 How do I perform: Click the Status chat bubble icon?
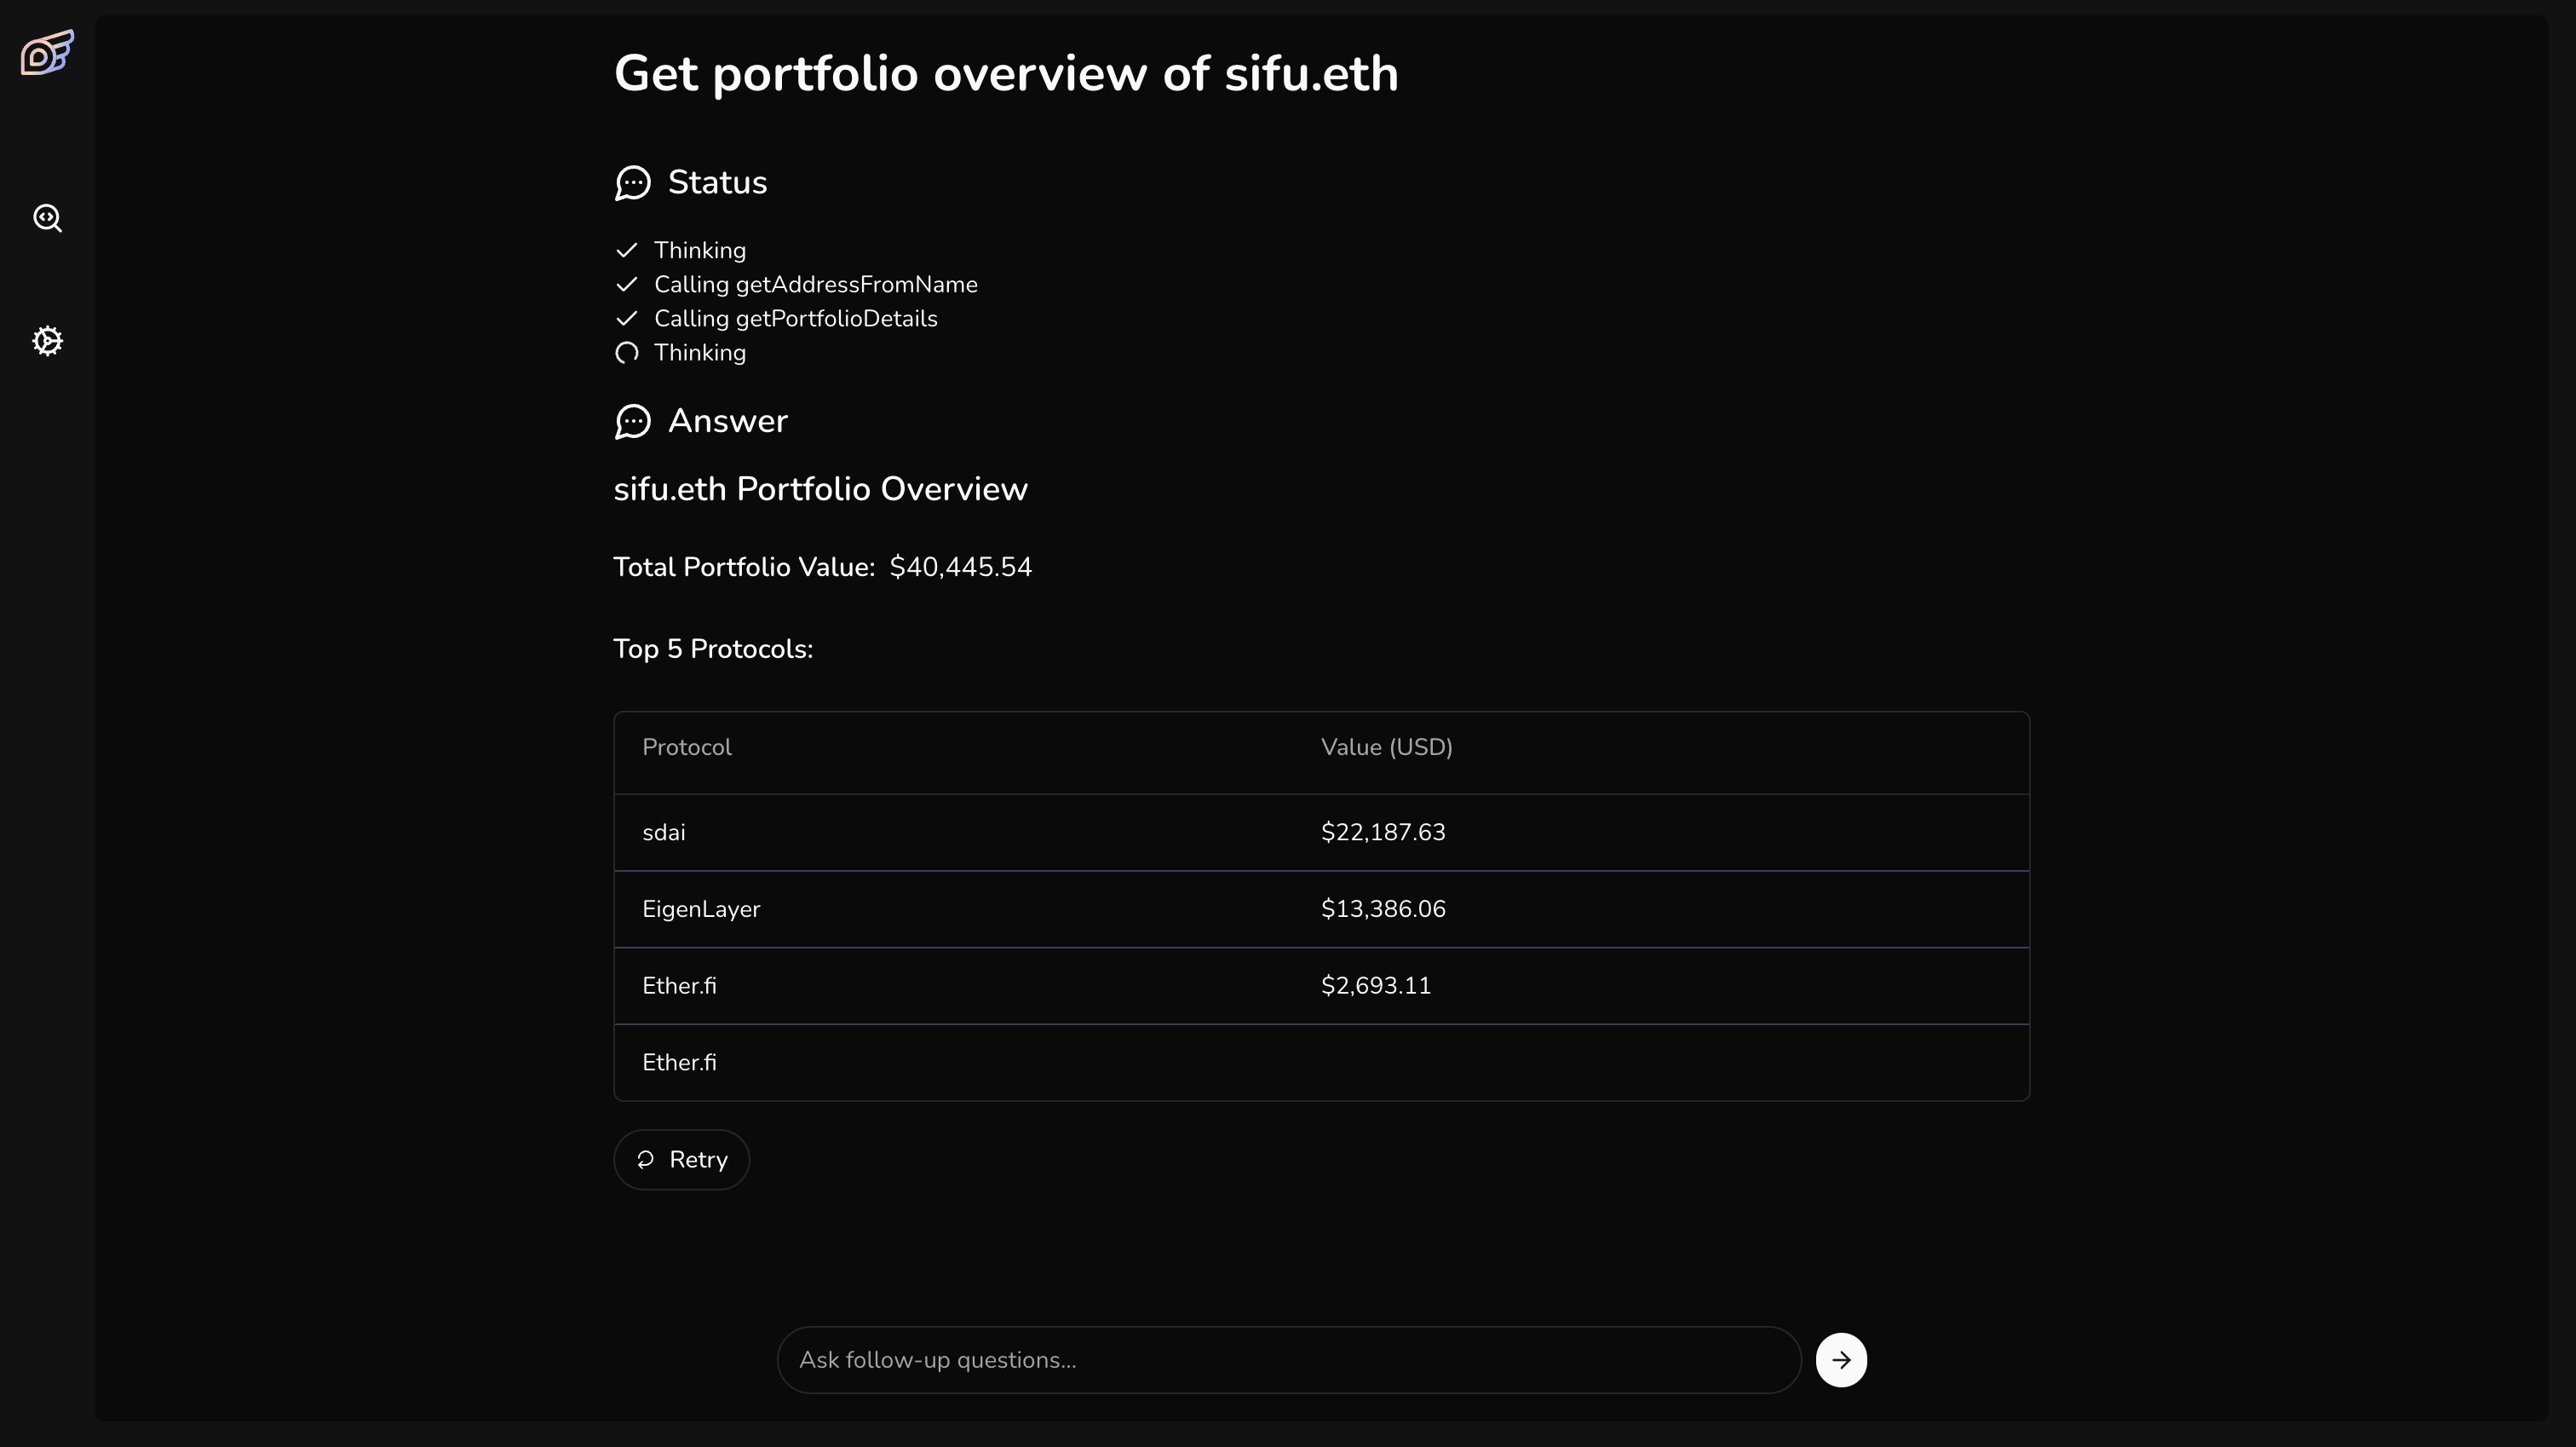tap(632, 183)
